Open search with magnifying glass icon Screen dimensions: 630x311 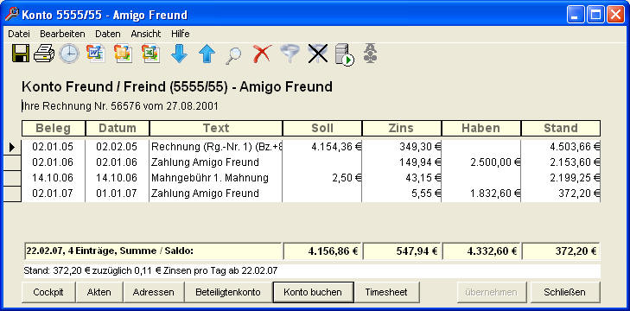click(233, 55)
